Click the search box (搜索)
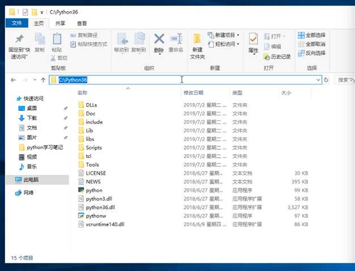Screen dimensions: 355x271 pos(345,80)
